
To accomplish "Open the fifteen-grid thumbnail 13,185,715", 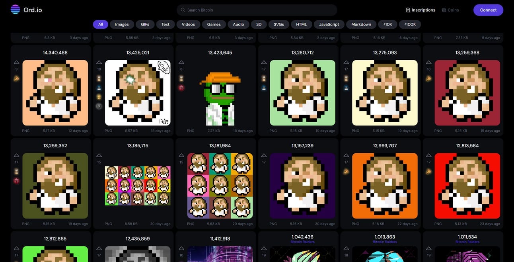I will (138, 186).
